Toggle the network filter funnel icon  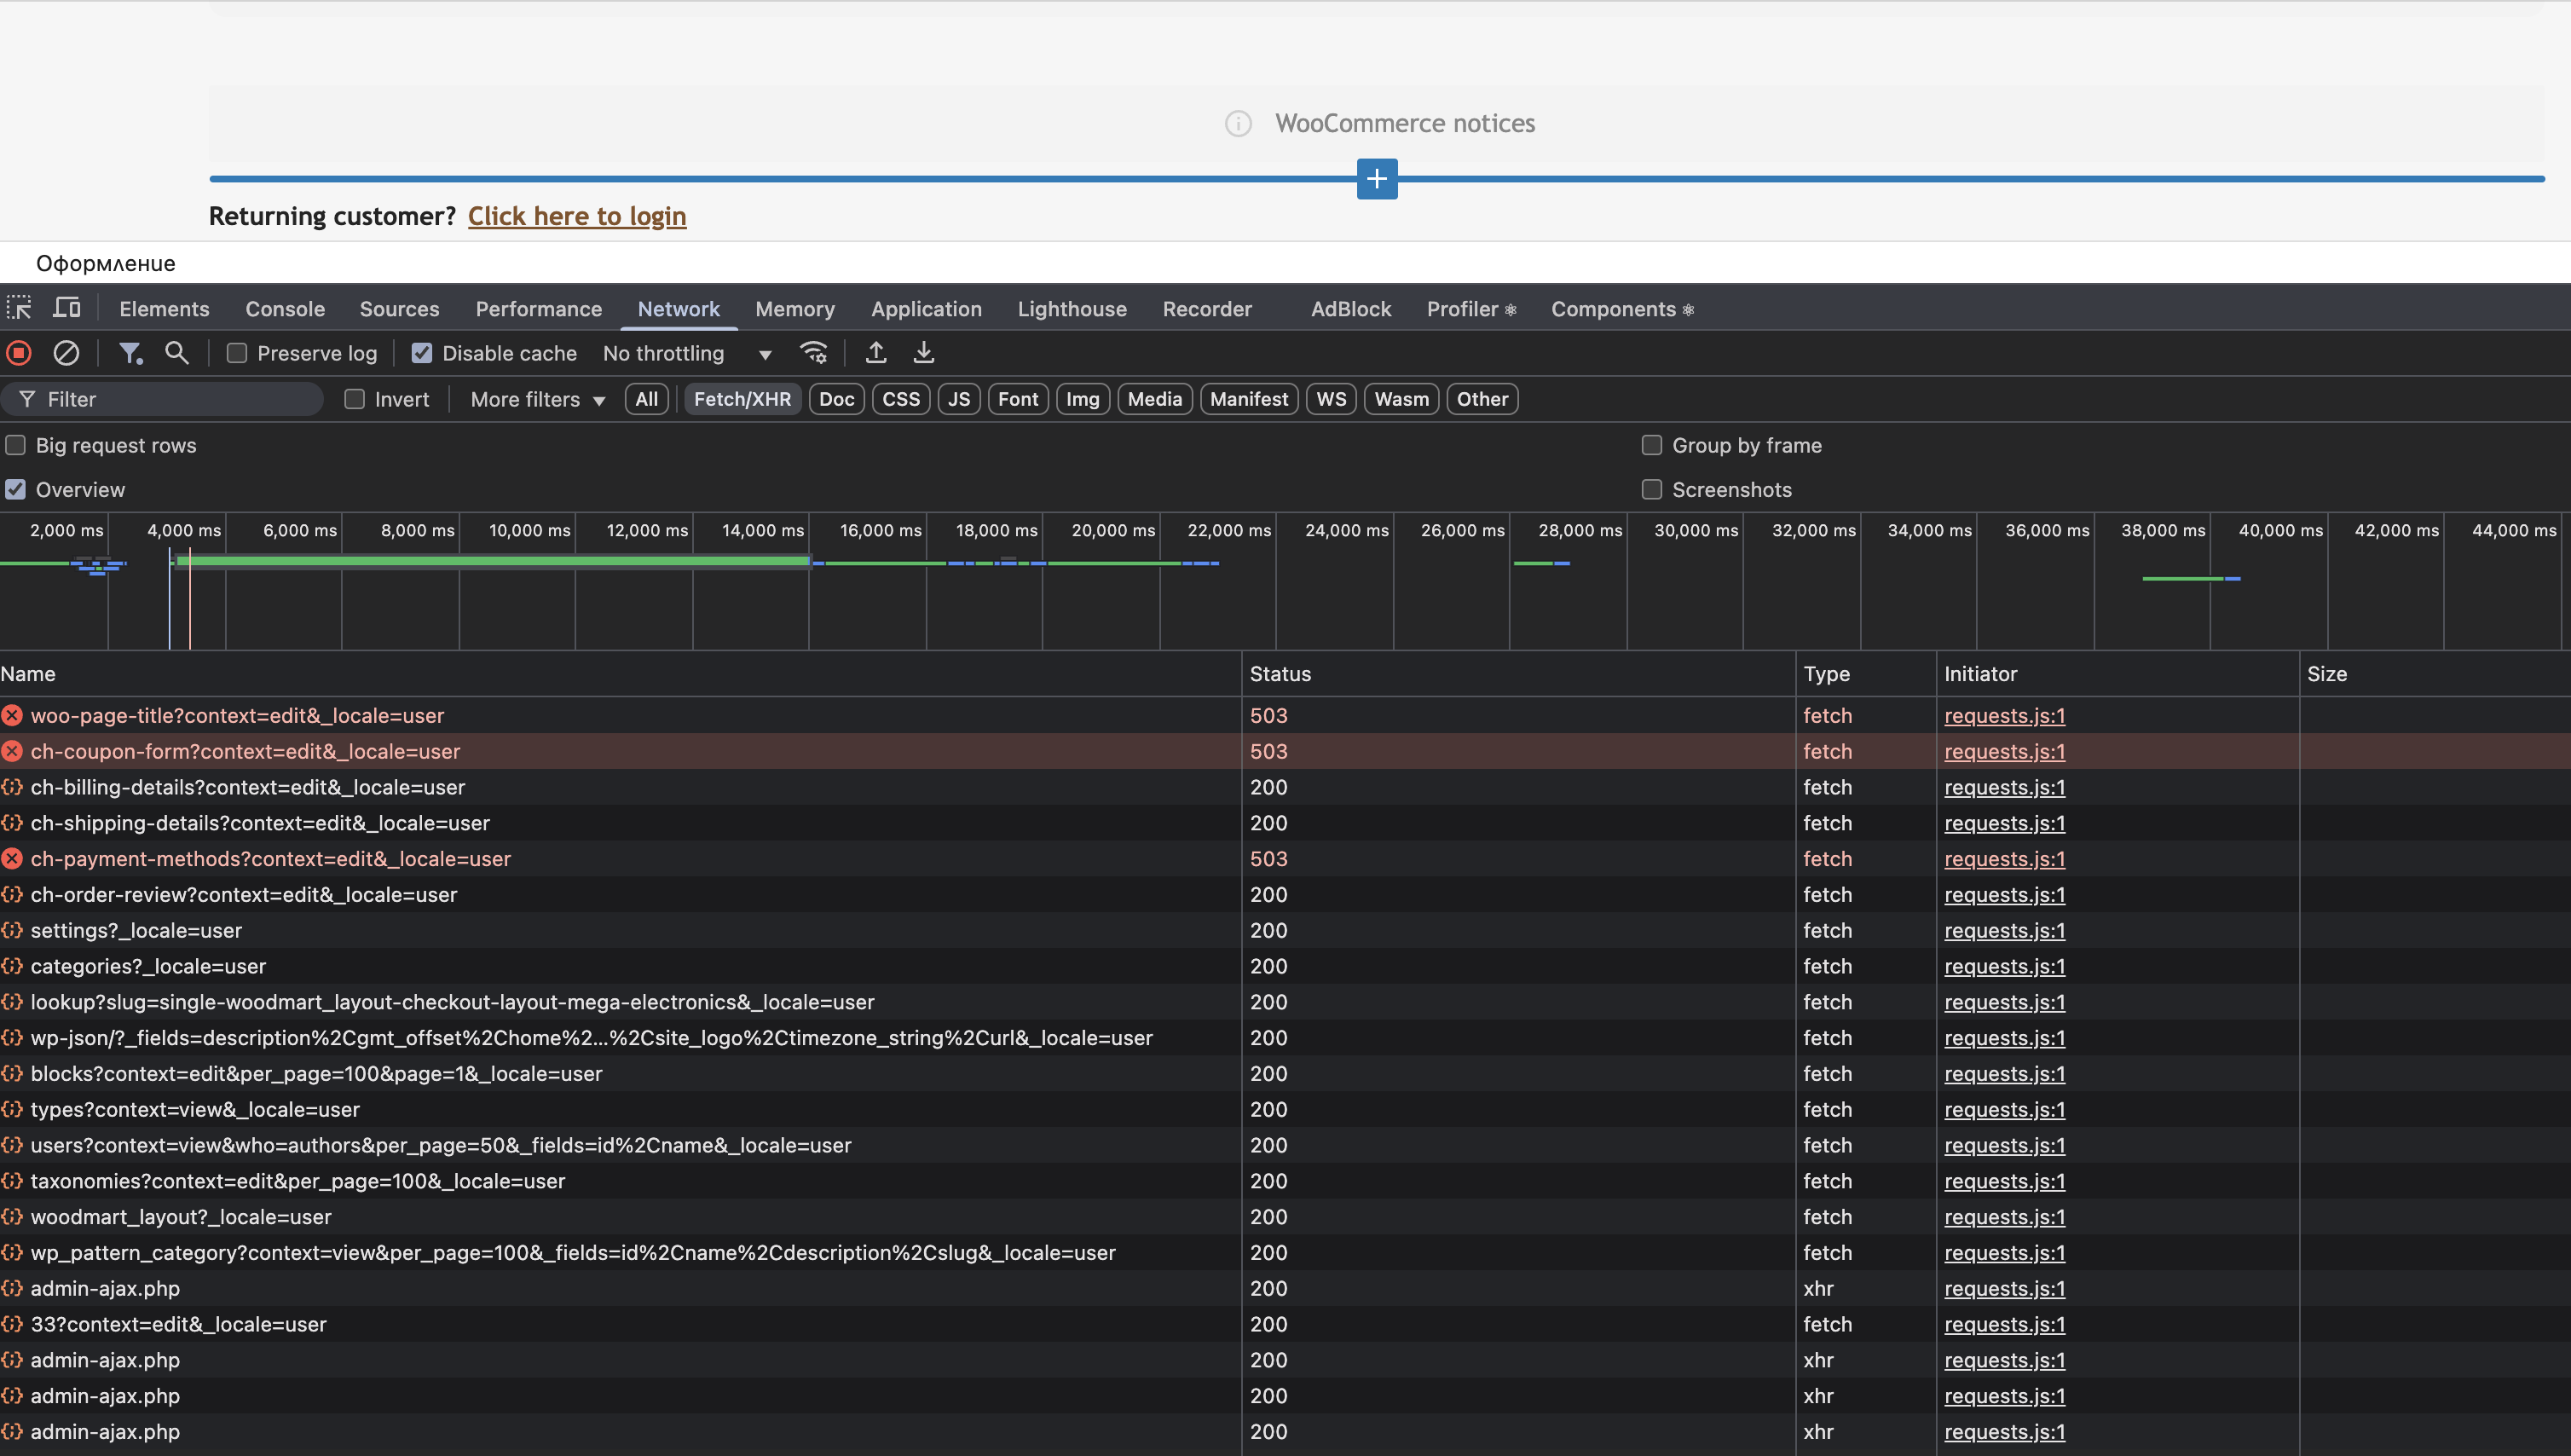point(130,353)
